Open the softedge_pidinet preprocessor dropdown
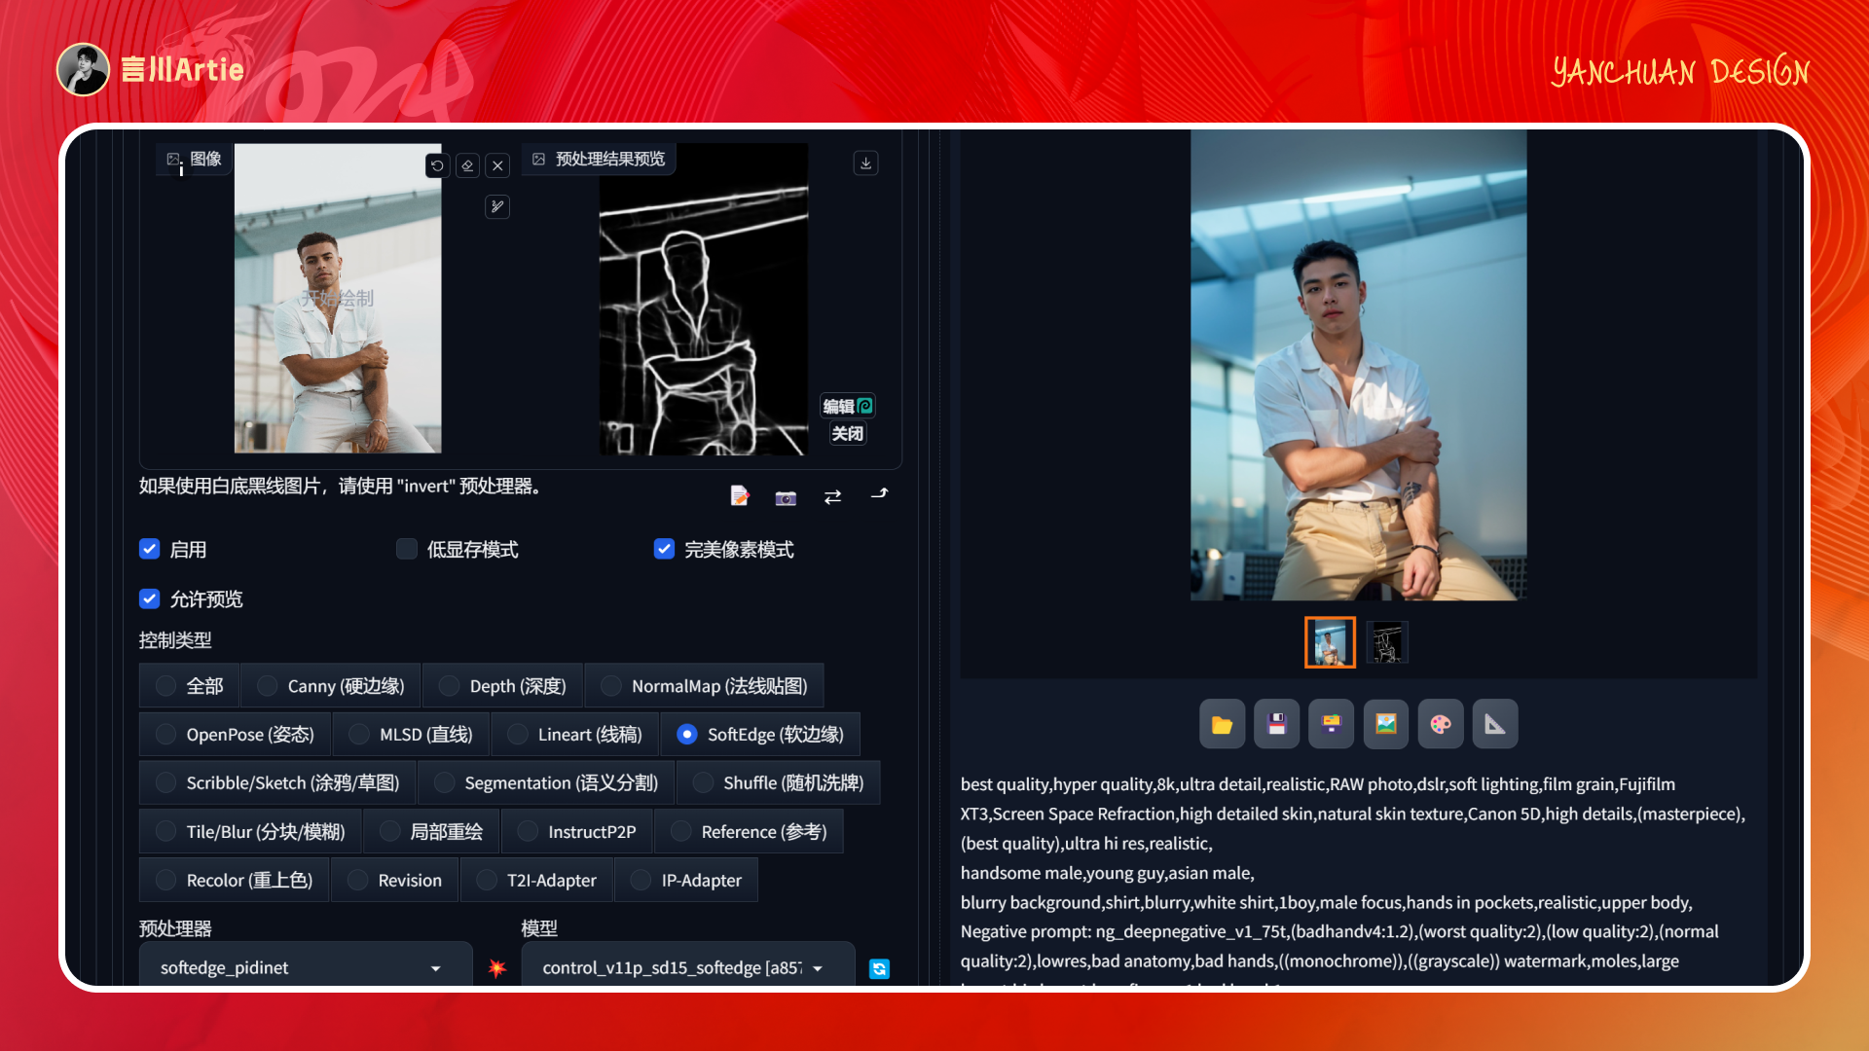 coord(306,967)
